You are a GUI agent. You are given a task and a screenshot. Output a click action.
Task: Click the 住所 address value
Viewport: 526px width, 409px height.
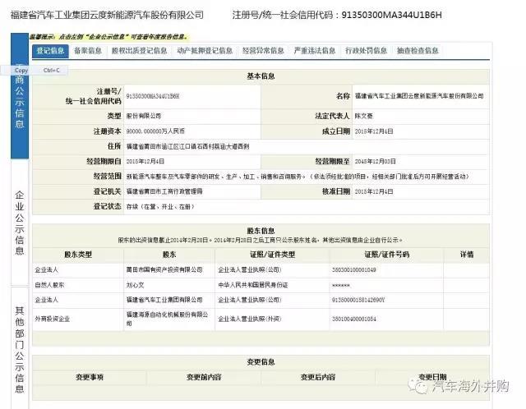pyautogui.click(x=188, y=146)
